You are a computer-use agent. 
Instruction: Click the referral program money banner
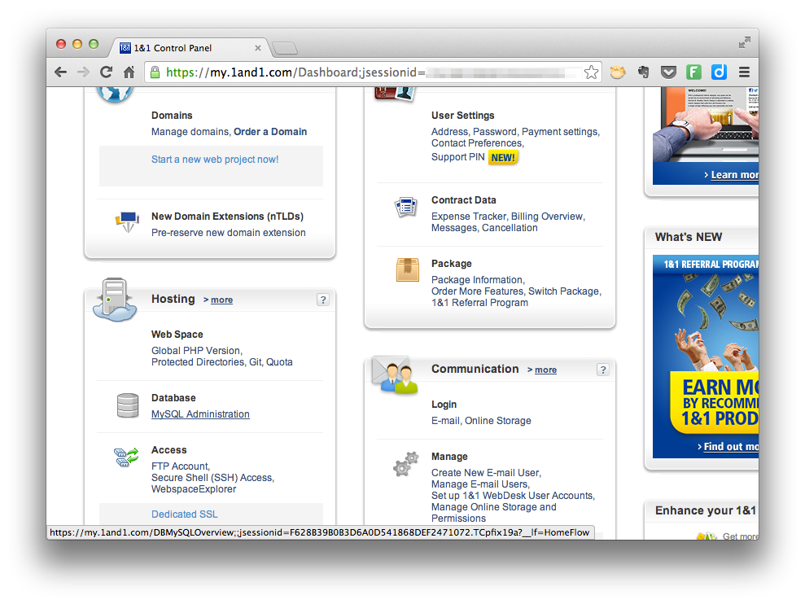coord(706,357)
